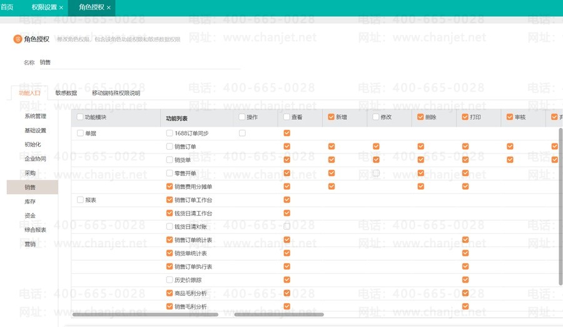Check the 钱货日清对账 function checkbox
563x327 pixels.
[170, 227]
